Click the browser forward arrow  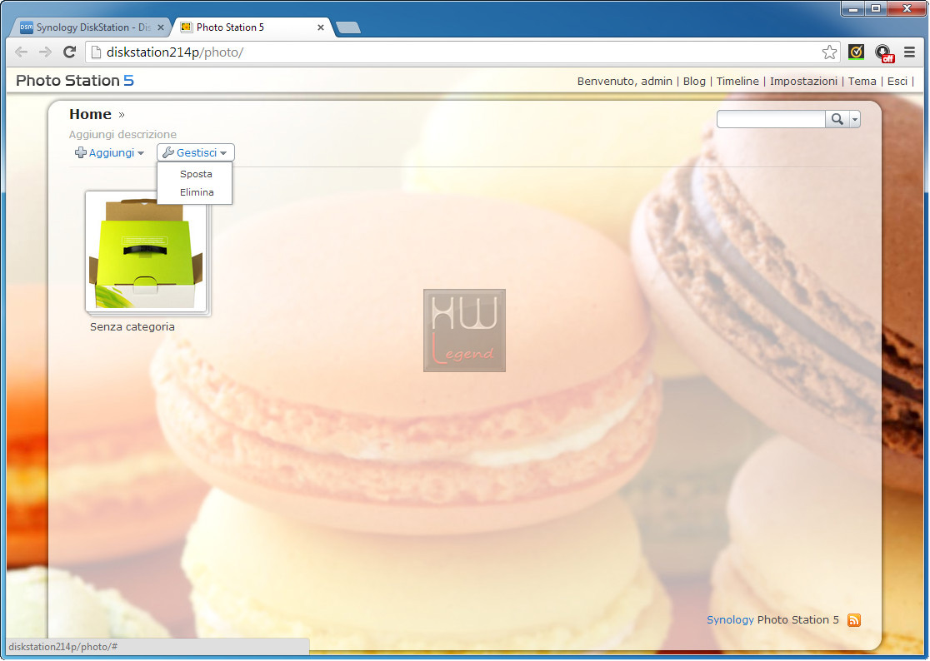[x=45, y=52]
